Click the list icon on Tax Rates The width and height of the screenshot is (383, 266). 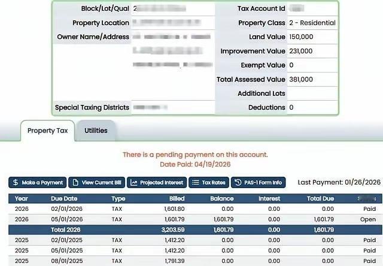pos(196,182)
